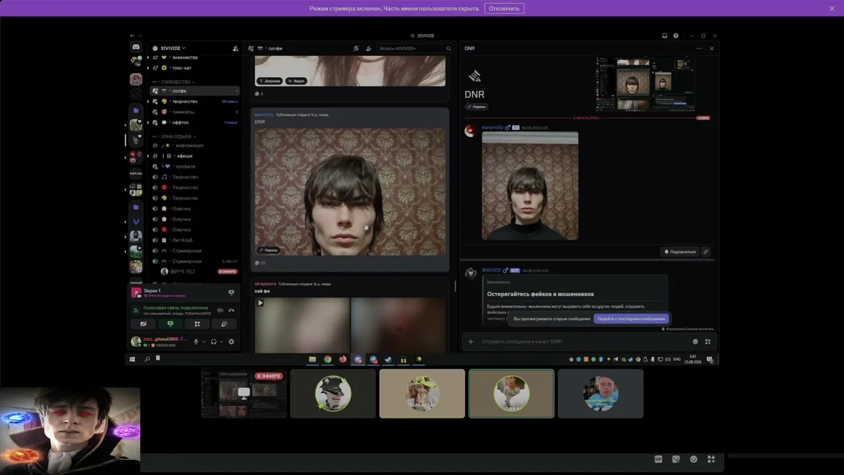Collapse the ЗОНА ОТДЫХА category
This screenshot has width=844, height=475.
(176, 136)
